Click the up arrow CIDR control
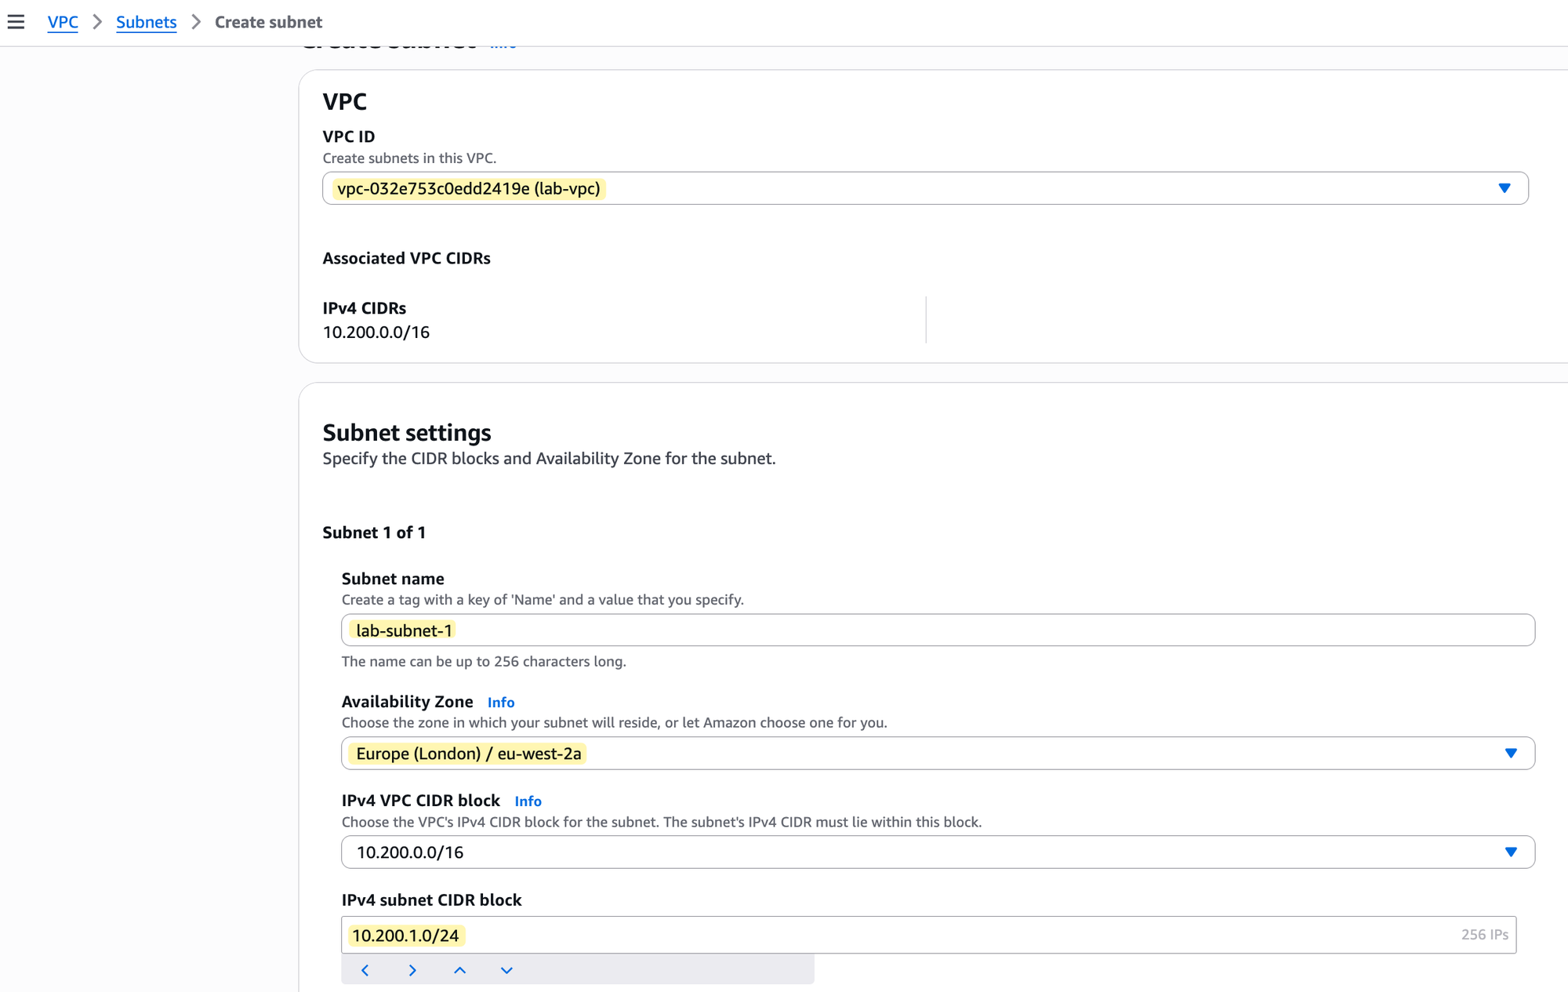 click(x=459, y=970)
